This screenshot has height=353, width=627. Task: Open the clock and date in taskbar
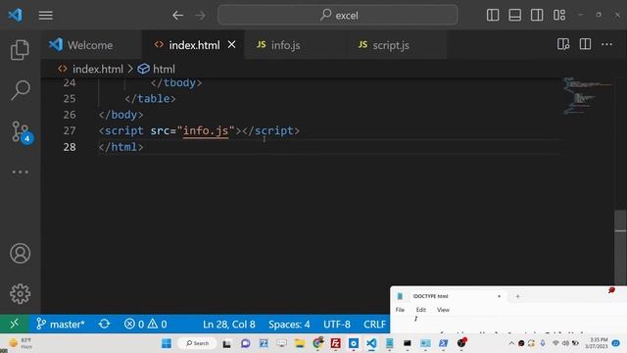[x=596, y=343]
